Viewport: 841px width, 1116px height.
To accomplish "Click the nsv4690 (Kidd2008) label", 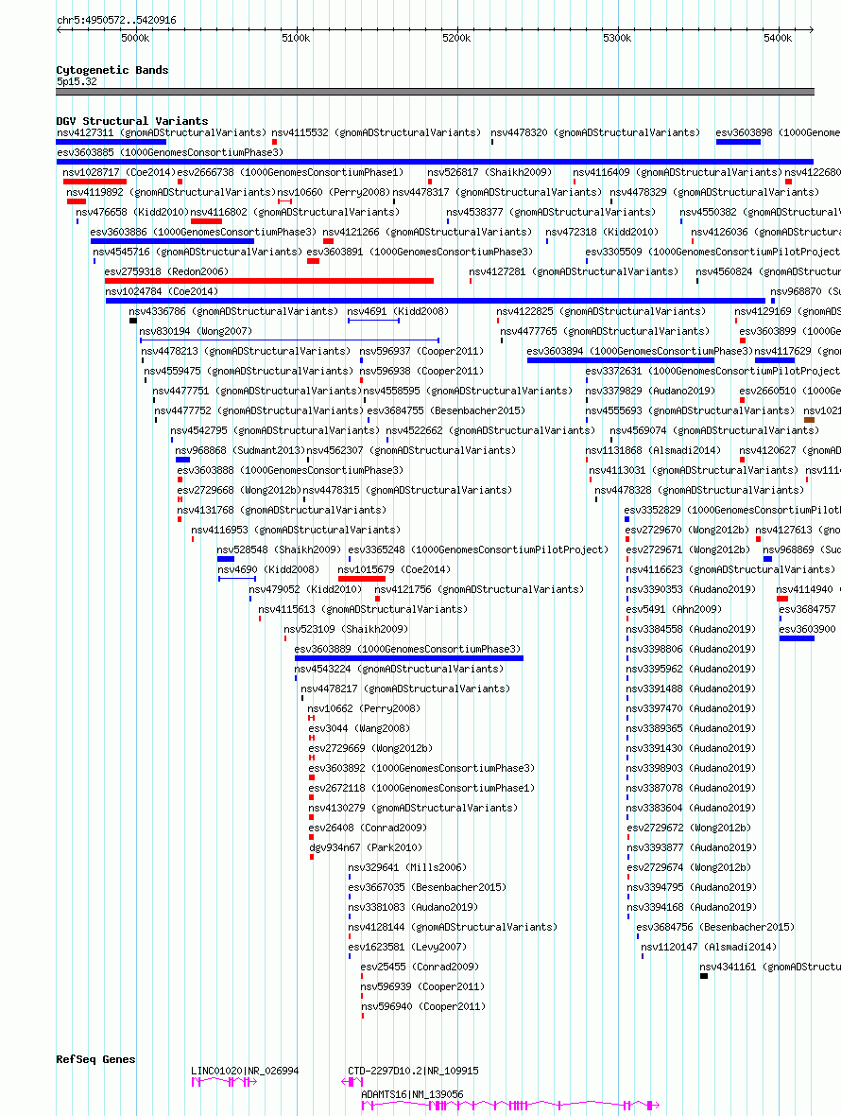I will [268, 569].
